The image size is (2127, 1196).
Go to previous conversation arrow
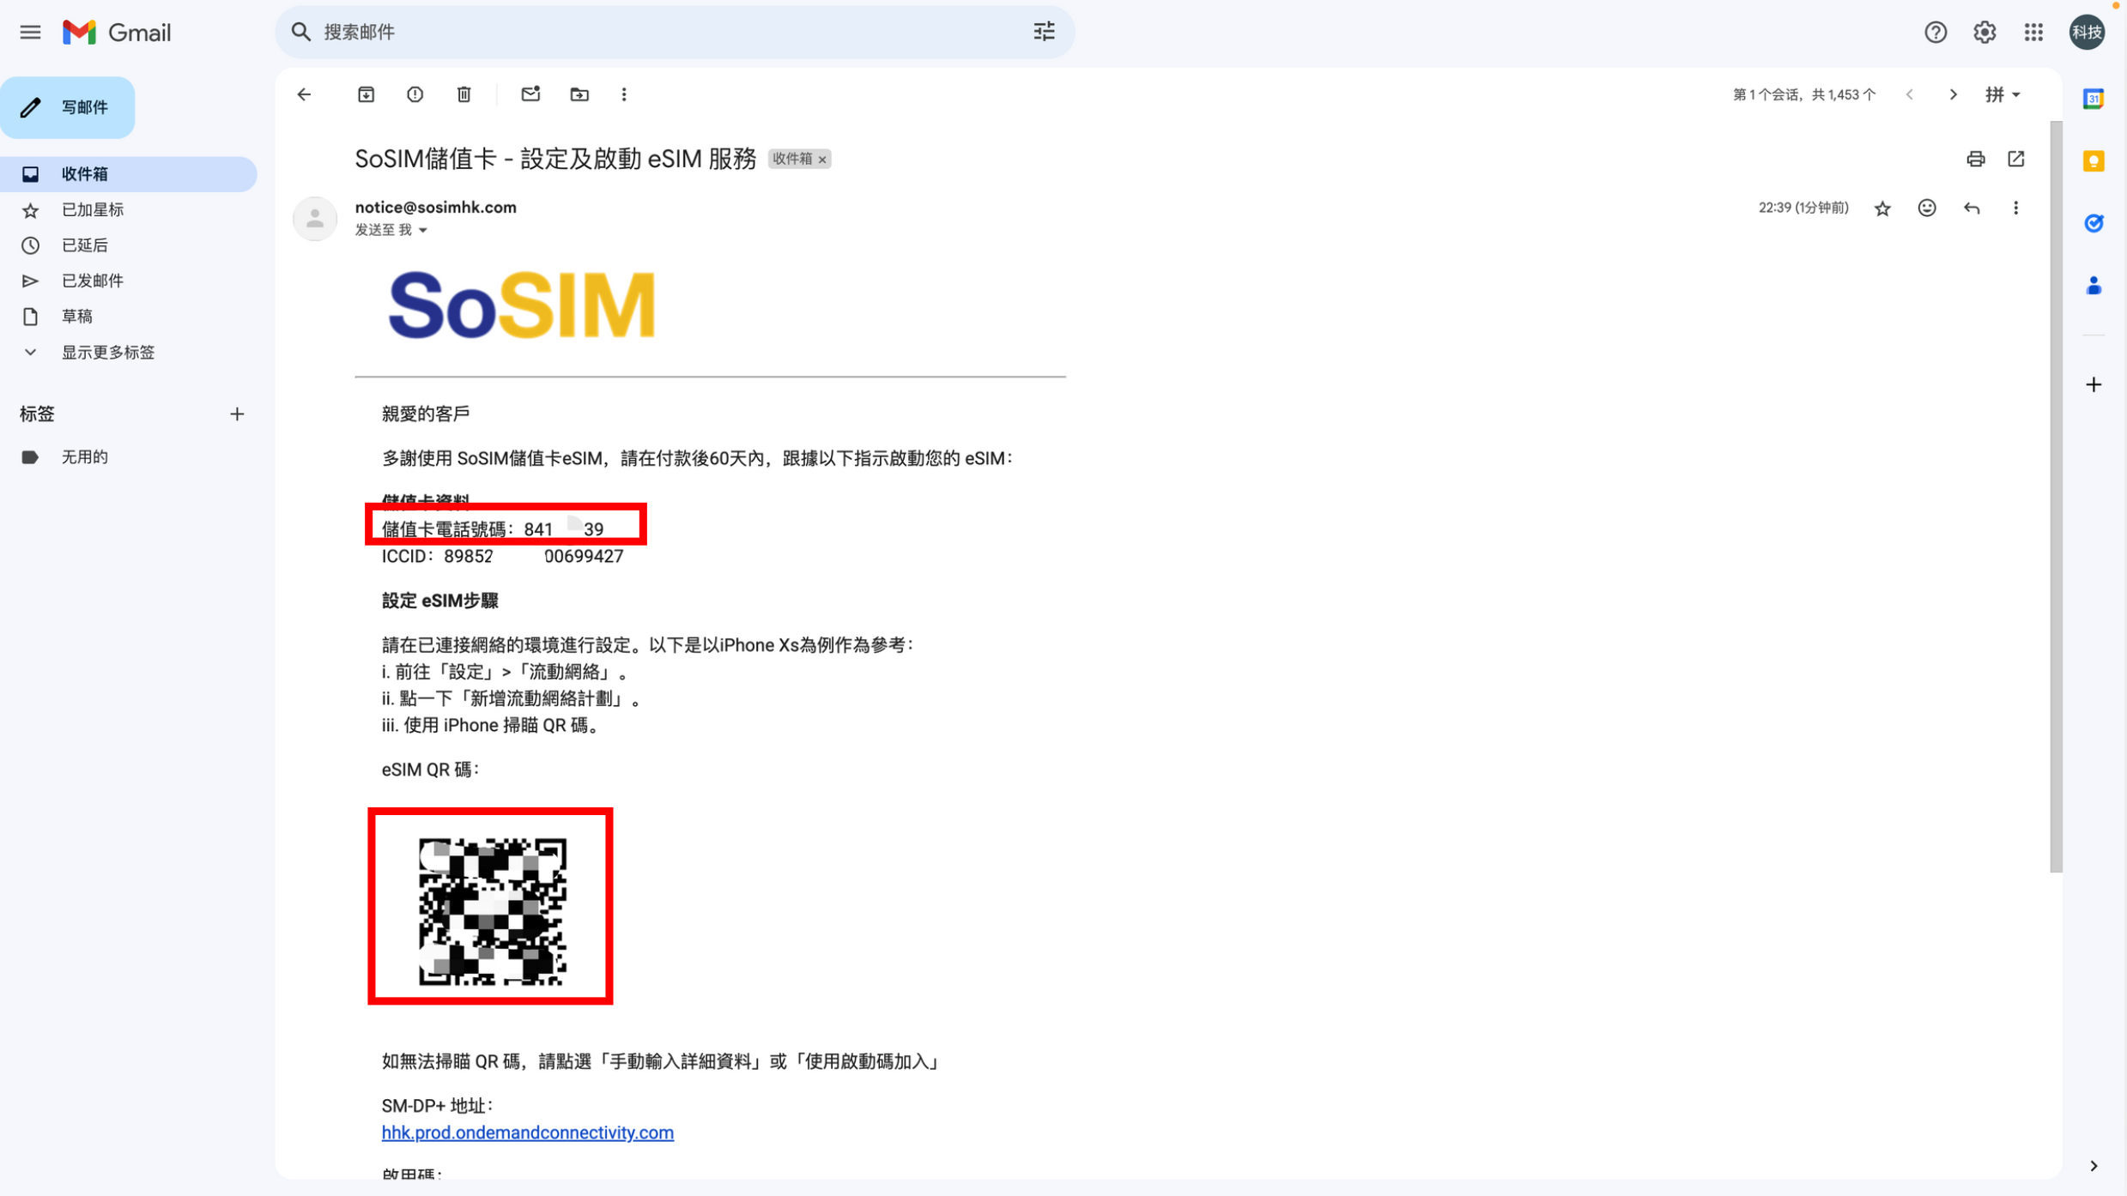tap(1909, 94)
